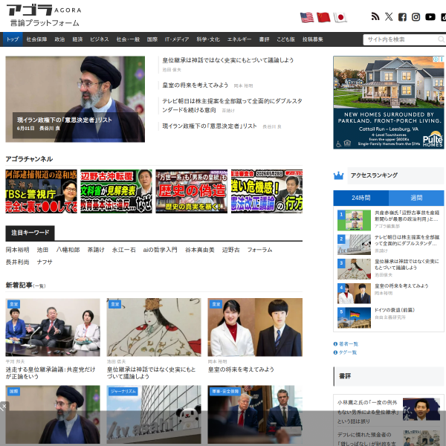Open the Facebook icon
Screen dimensions: 446x446
[402, 17]
